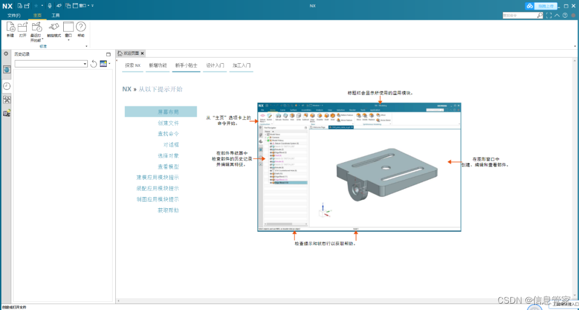
Task: Click the refresh history arrow icon
Action: [94, 64]
